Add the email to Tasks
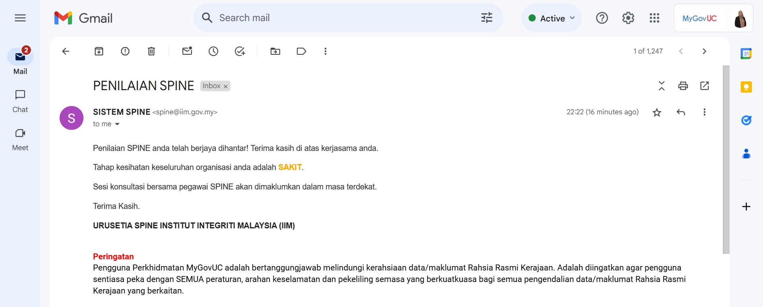 pyautogui.click(x=240, y=51)
